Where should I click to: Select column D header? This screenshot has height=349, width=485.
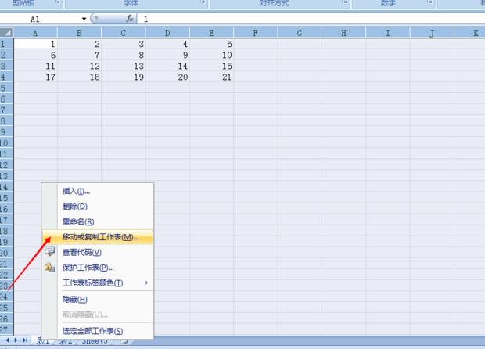tap(167, 33)
